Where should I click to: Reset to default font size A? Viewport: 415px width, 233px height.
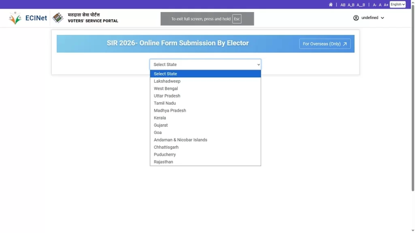click(380, 5)
